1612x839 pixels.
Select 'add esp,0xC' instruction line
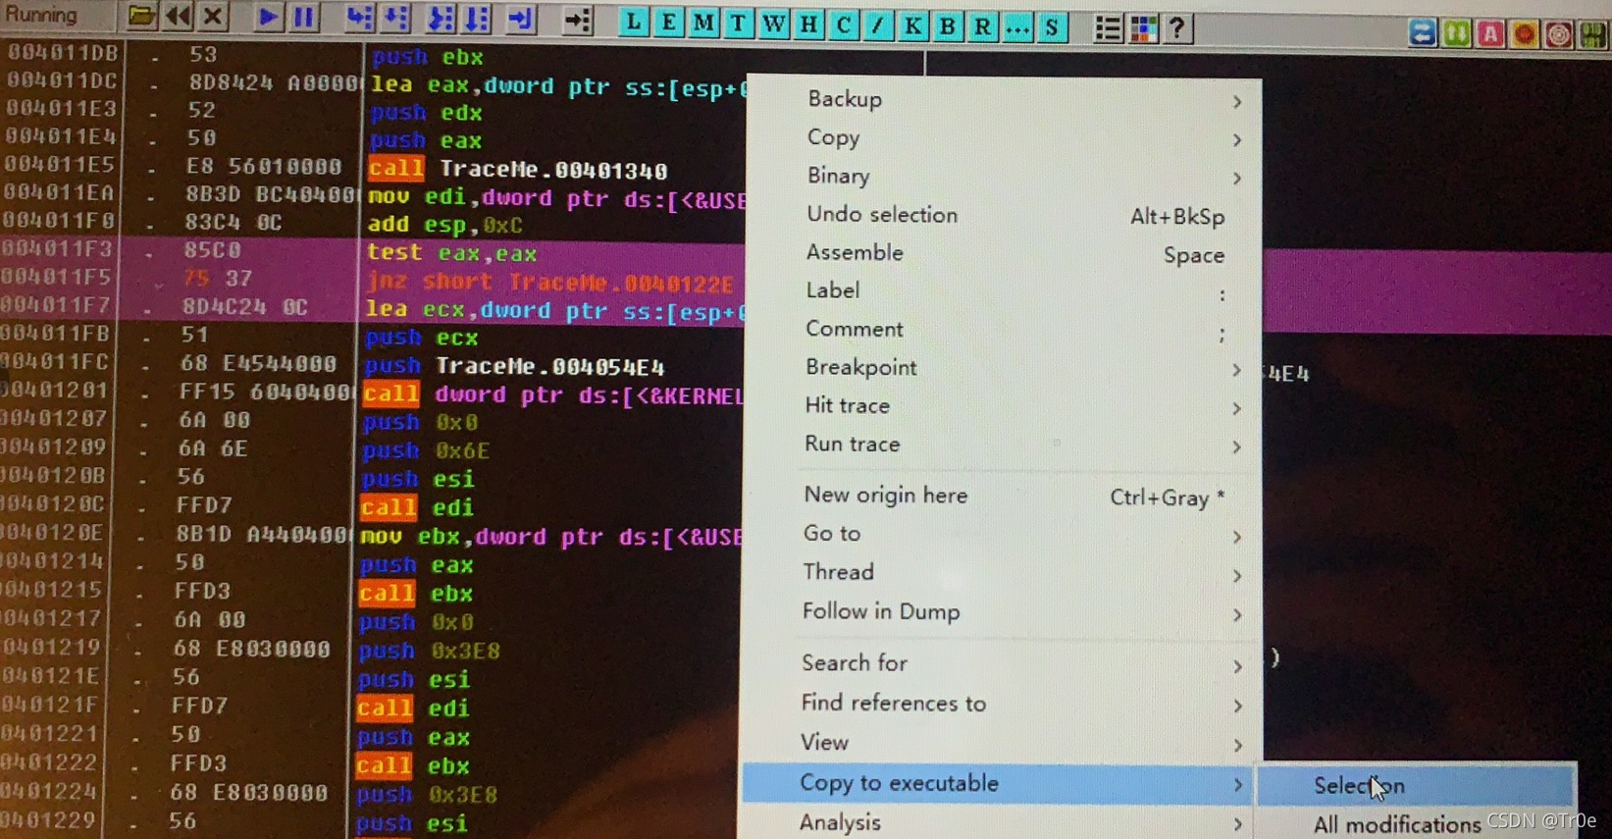(x=444, y=225)
